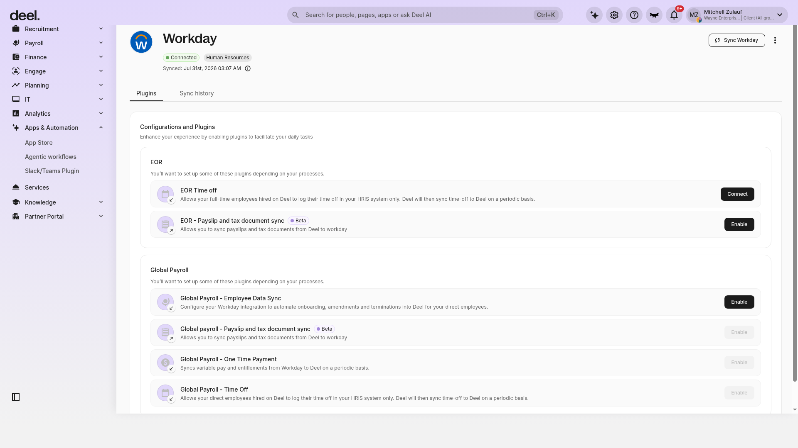
Task: Click the Global Payroll Time Off calendar icon
Action: tap(165, 393)
